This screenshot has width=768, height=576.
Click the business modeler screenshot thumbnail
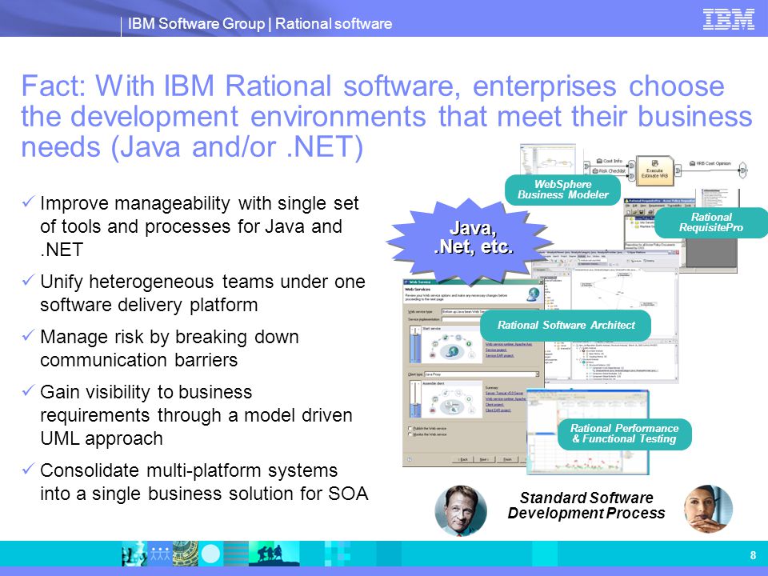547,160
